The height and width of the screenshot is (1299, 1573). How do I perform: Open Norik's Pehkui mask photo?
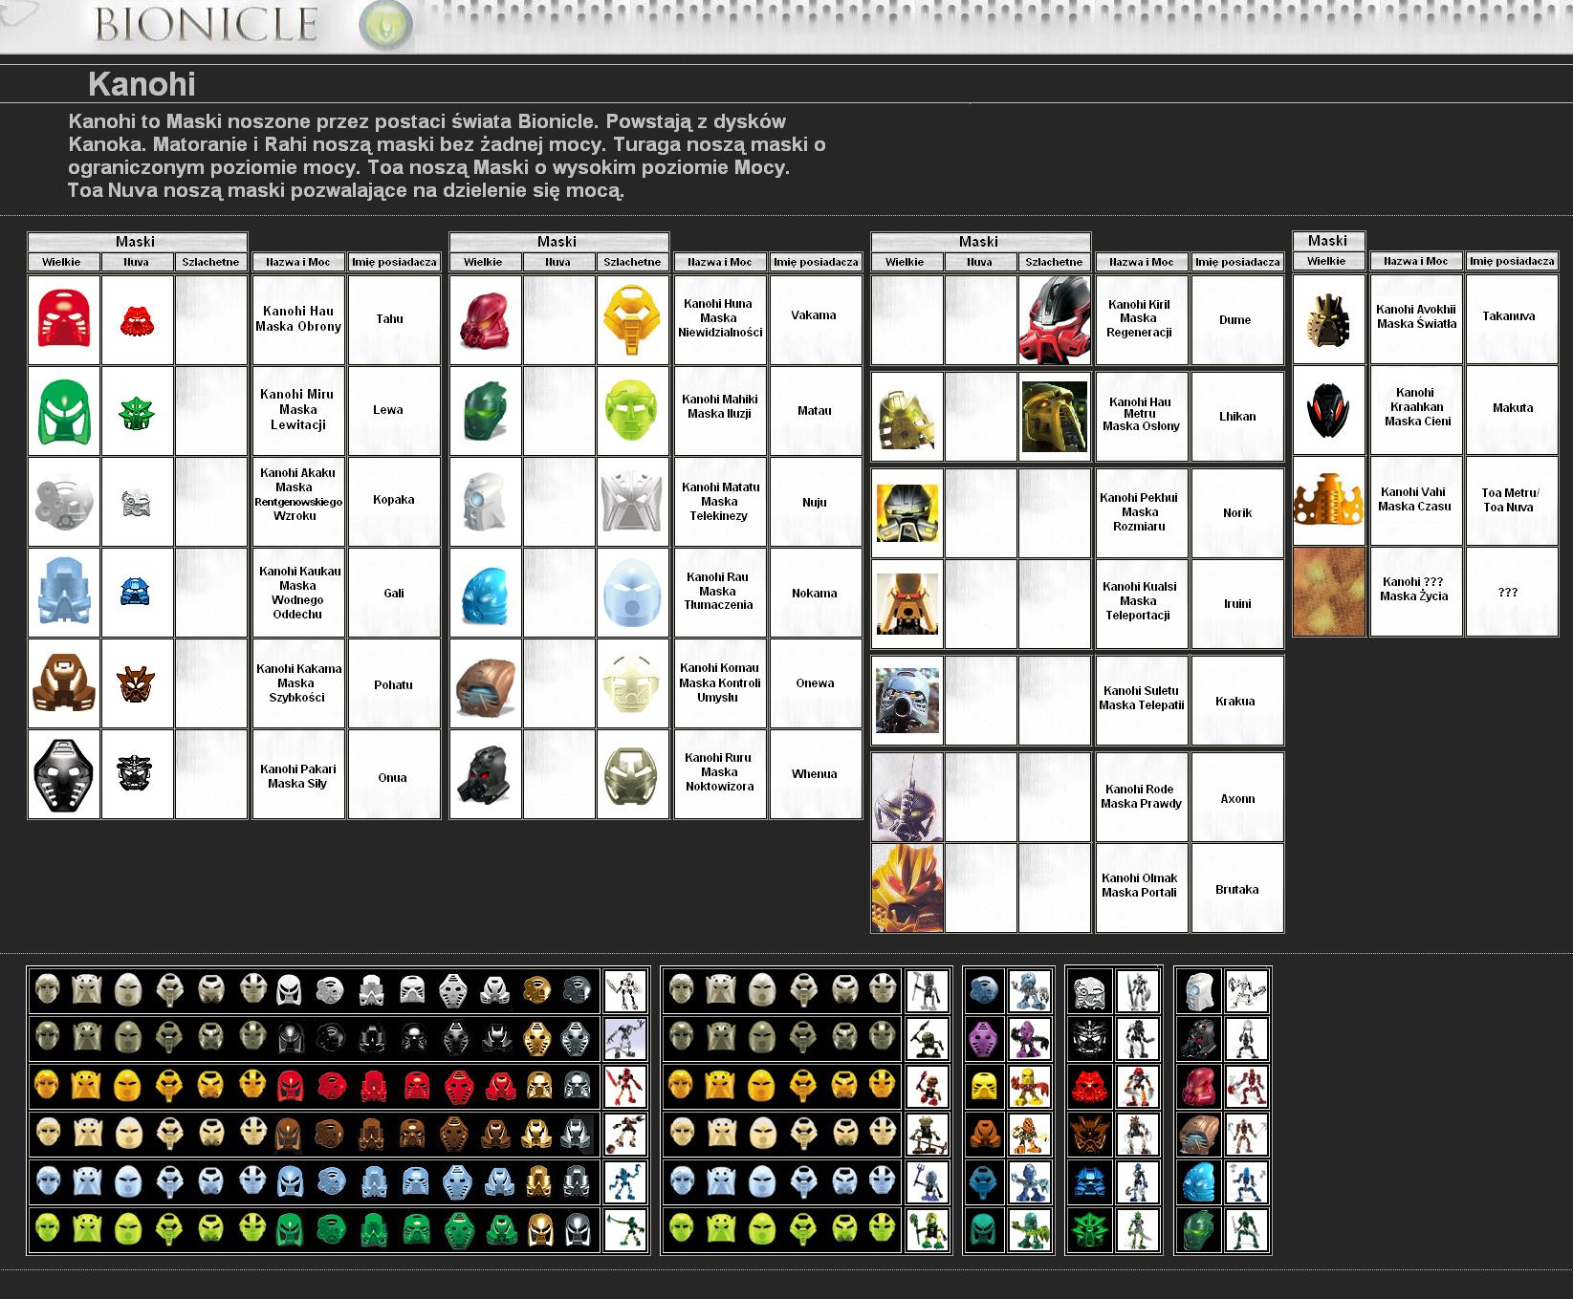907,513
